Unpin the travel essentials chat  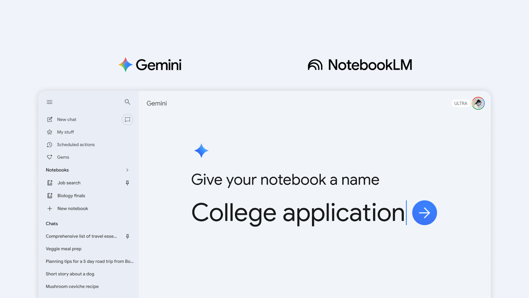tap(127, 236)
